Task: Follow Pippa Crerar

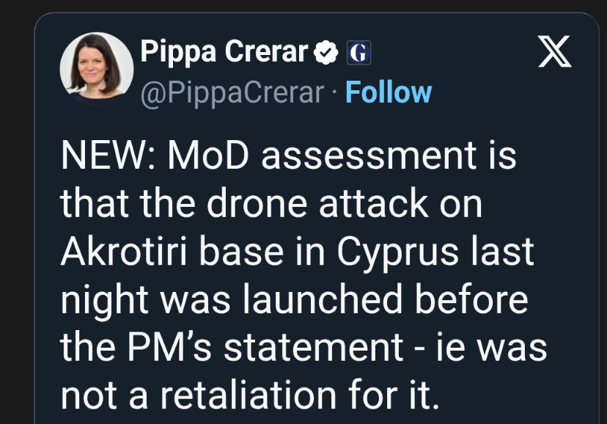Action: tap(389, 93)
